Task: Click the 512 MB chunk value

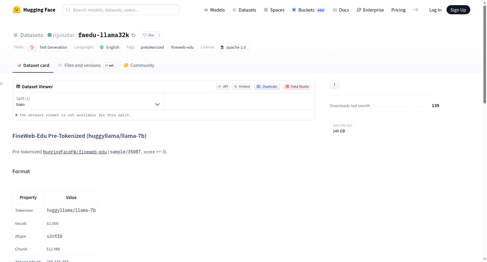Action: tap(53, 249)
